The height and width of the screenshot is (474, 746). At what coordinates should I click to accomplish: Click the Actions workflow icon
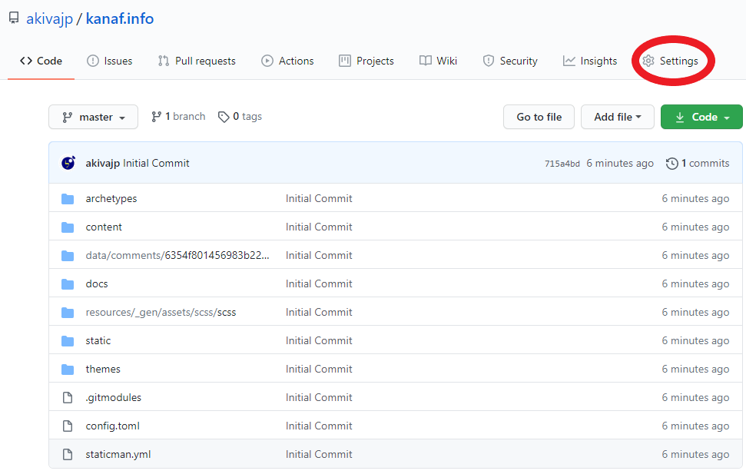[x=266, y=61]
